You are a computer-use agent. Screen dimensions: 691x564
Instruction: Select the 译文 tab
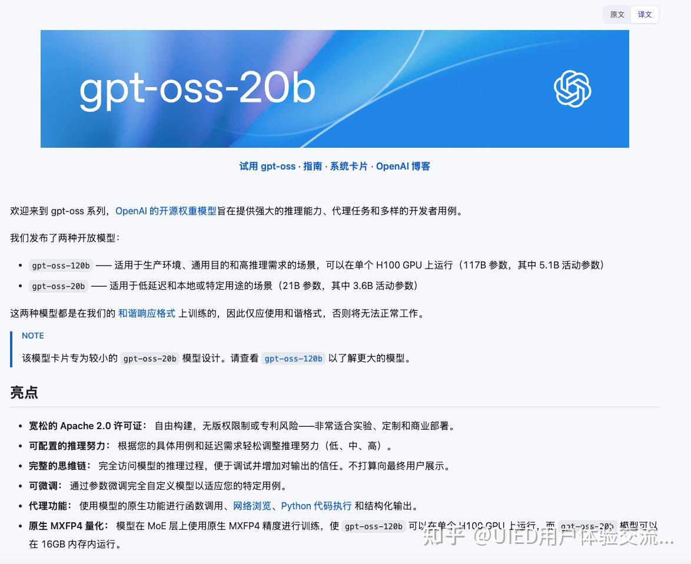coord(644,14)
